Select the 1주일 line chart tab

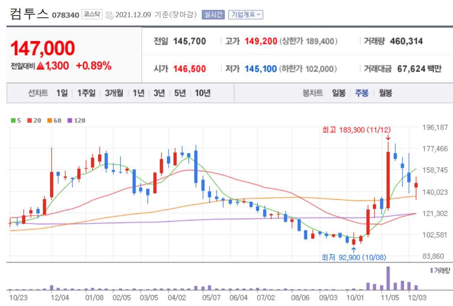tap(86, 93)
